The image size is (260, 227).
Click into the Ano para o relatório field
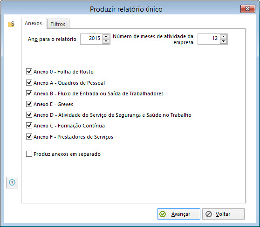pyautogui.click(x=91, y=39)
